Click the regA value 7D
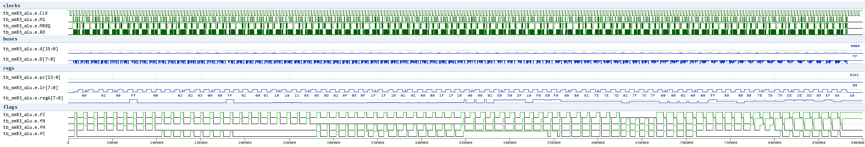 point(616,95)
